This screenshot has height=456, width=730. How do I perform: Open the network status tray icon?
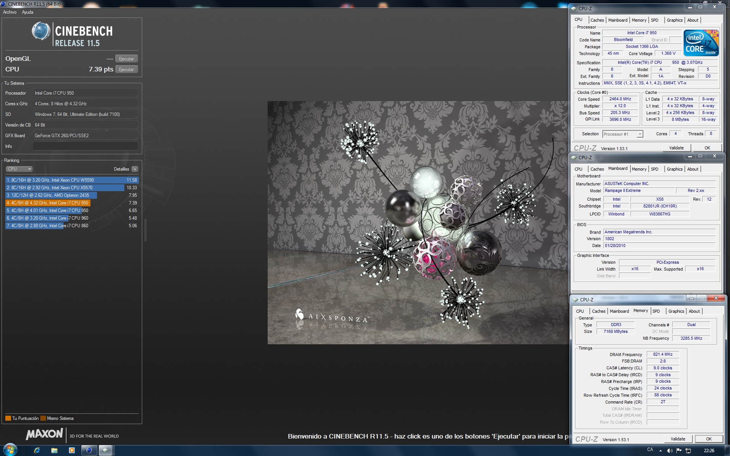click(x=688, y=451)
